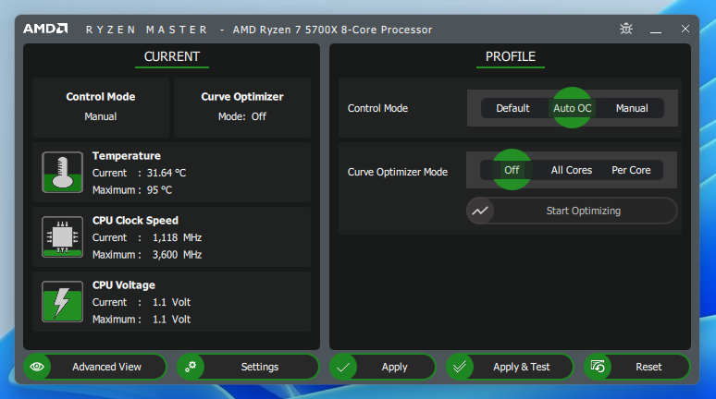Apply the profile settings
The height and width of the screenshot is (399, 716).
(x=383, y=367)
